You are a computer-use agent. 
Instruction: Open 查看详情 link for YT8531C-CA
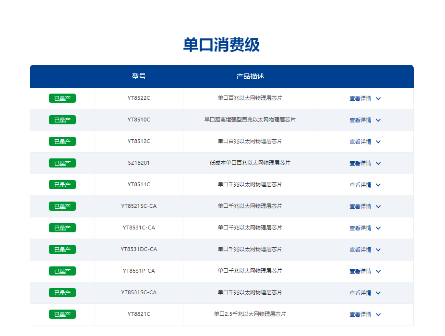point(360,228)
